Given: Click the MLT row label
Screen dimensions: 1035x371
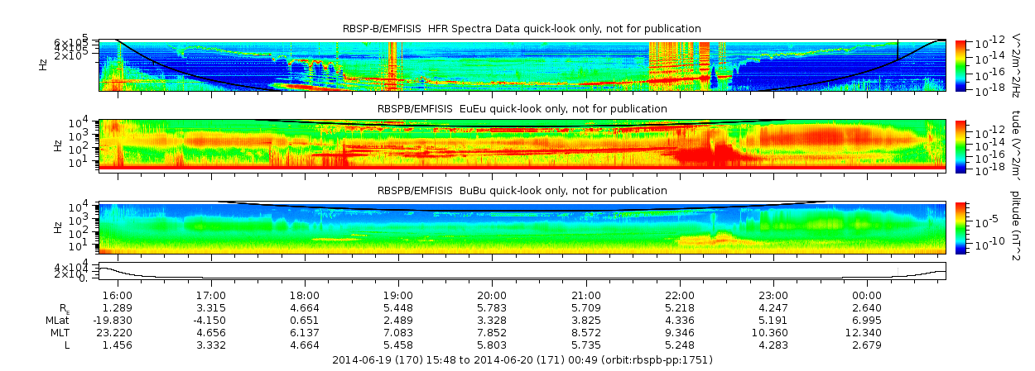Looking at the screenshot, I should pos(60,332).
